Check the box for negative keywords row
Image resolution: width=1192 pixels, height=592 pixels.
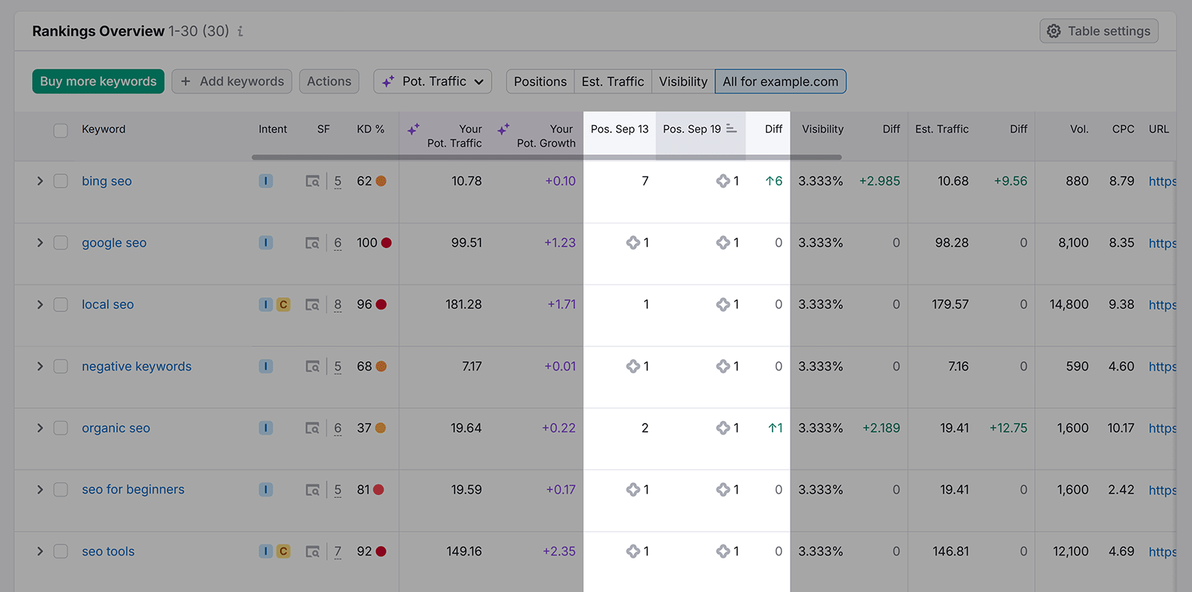[61, 366]
